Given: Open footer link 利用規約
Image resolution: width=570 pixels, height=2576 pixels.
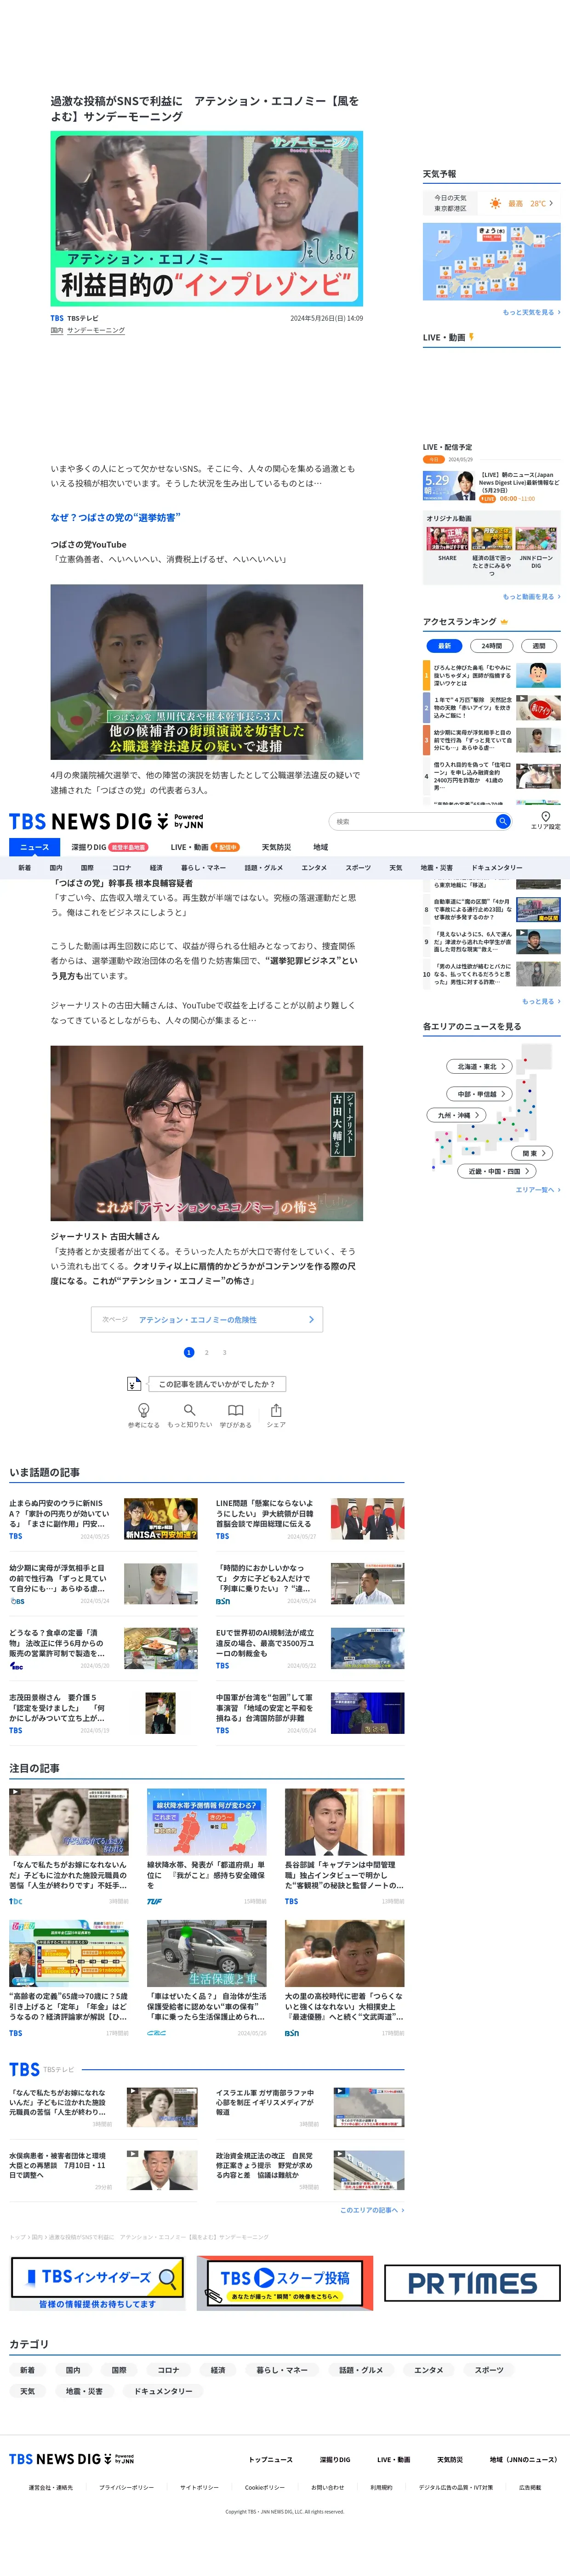Looking at the screenshot, I should tap(381, 2487).
